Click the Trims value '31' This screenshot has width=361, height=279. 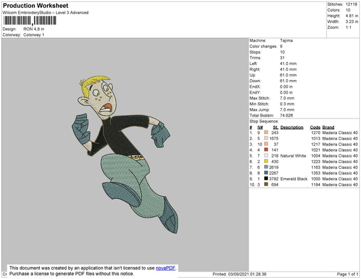click(282, 58)
